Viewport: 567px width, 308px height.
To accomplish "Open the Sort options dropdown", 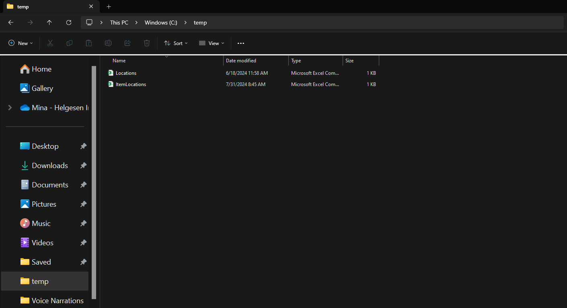I will tap(176, 43).
